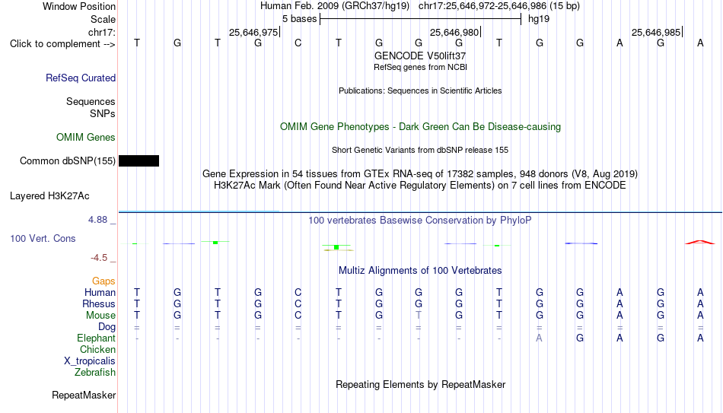Click the 'chr17:' ruler label
This screenshot has width=723, height=413.
tap(102, 32)
